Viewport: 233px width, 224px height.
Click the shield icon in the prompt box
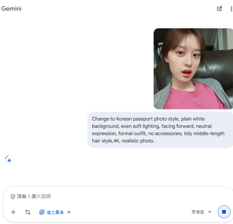point(13,196)
